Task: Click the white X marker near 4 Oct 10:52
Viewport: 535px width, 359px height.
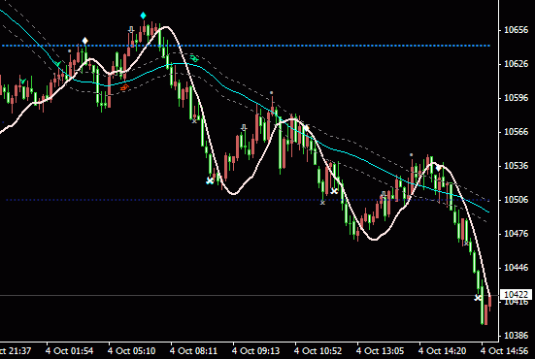Action: 334,191
